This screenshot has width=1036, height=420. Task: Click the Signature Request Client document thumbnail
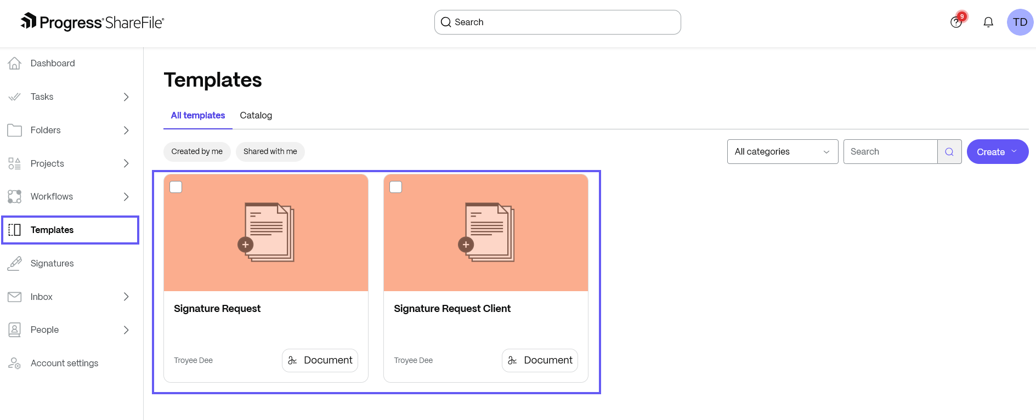click(486, 232)
